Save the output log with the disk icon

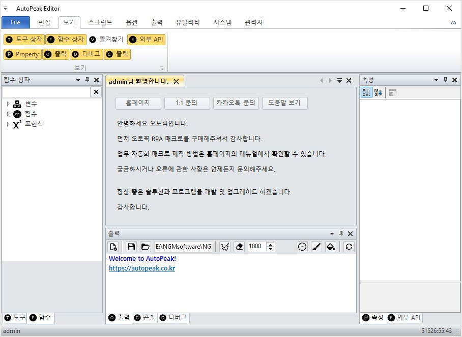[x=131, y=247]
